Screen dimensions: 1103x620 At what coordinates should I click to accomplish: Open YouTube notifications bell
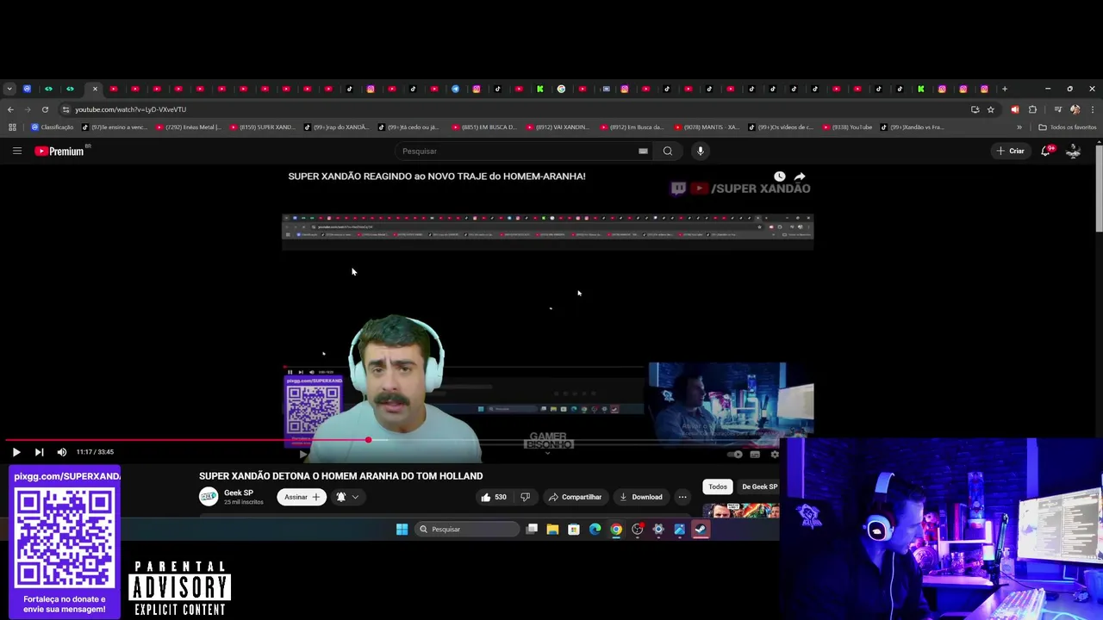click(1046, 151)
